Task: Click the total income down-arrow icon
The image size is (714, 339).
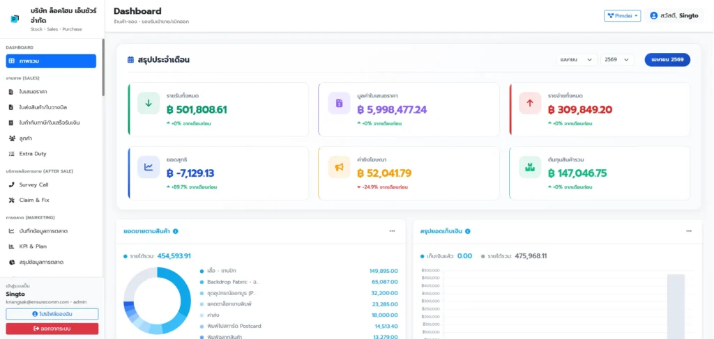Action: tap(149, 103)
